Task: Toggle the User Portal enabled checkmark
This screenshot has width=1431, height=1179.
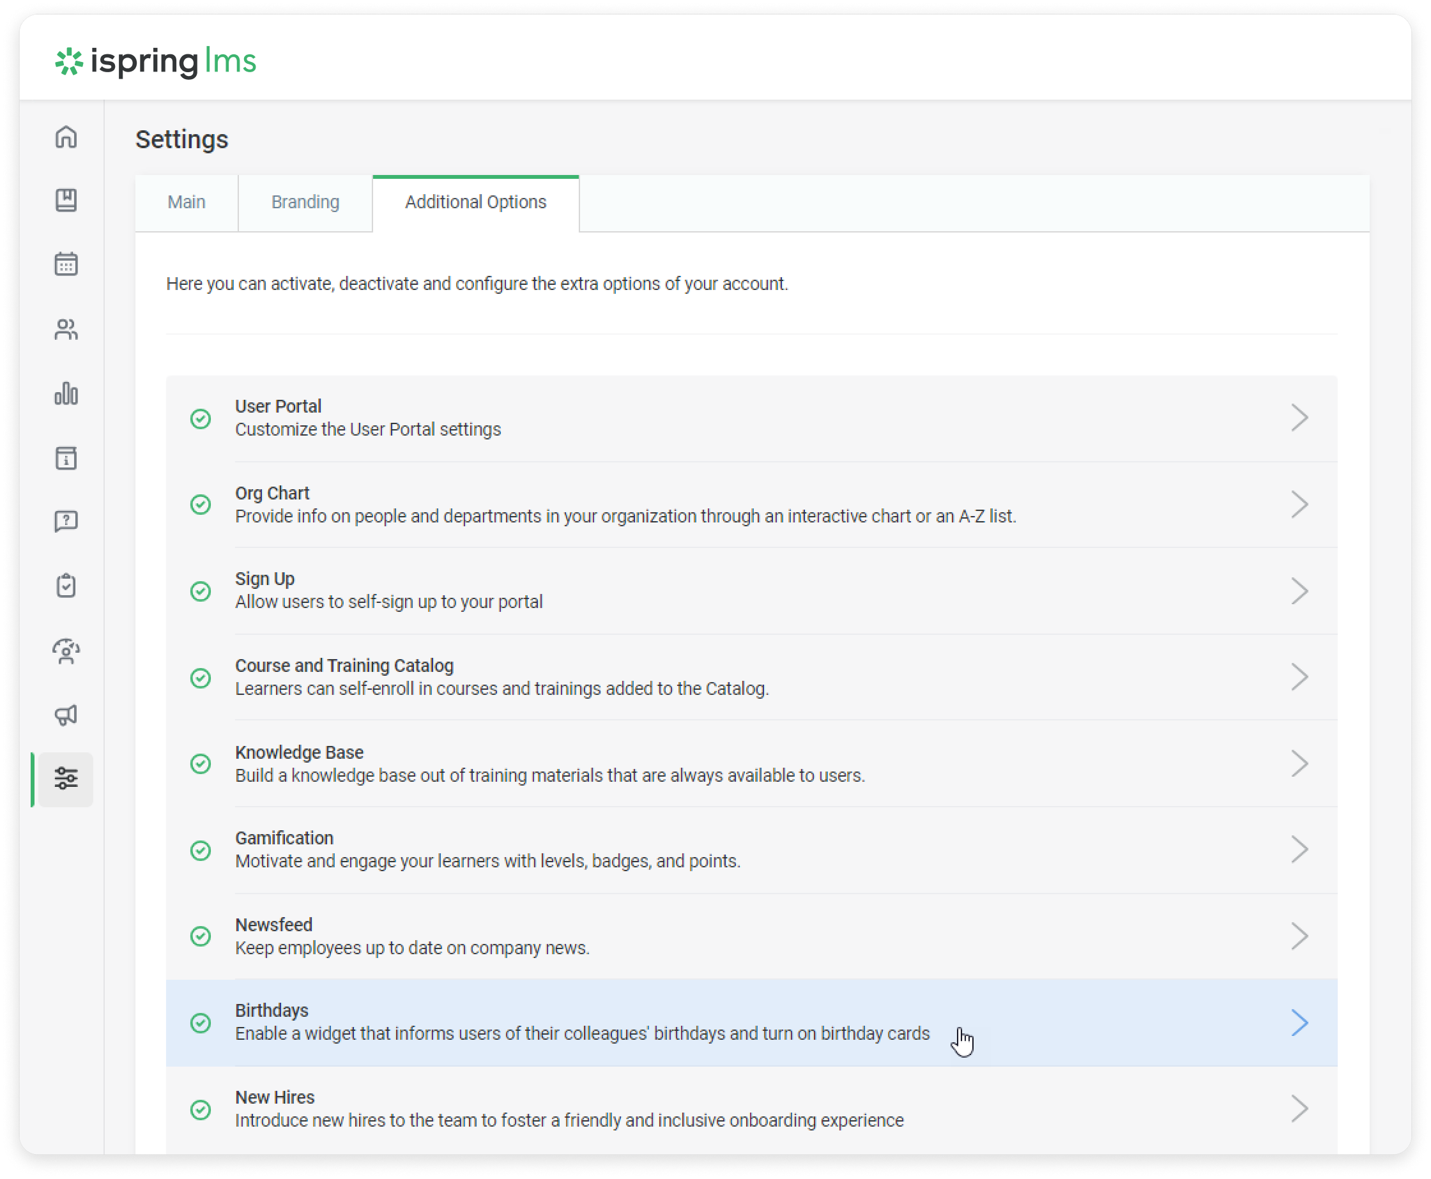Action: pyautogui.click(x=201, y=418)
